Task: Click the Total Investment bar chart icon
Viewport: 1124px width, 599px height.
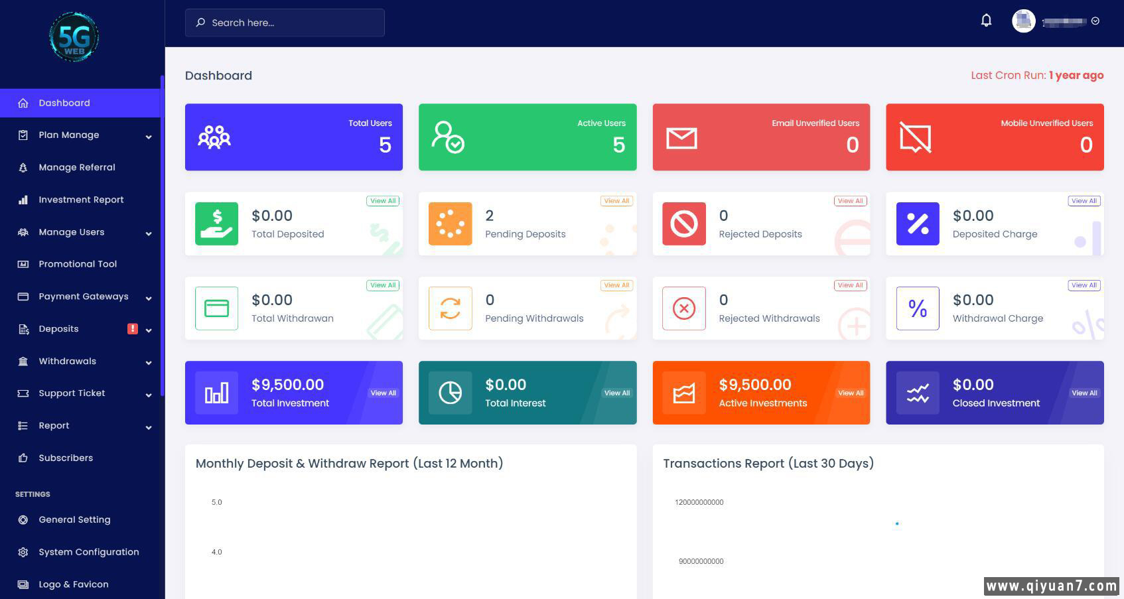Action: click(x=216, y=393)
